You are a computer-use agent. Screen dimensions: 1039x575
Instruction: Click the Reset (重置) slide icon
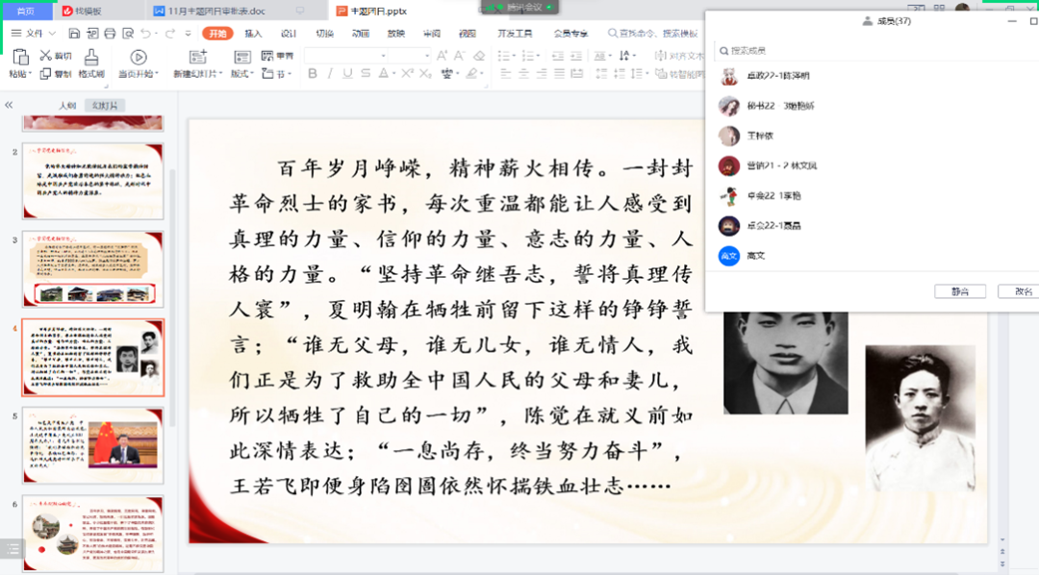pyautogui.click(x=267, y=56)
